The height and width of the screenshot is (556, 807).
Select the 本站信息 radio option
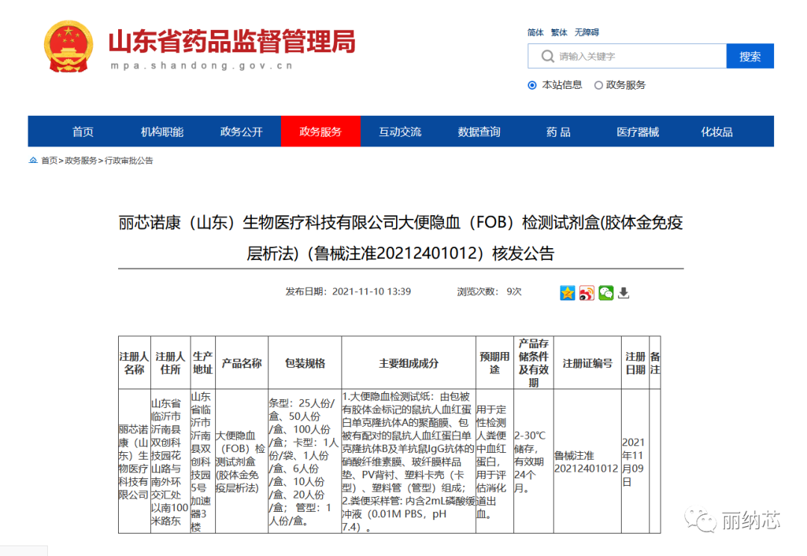click(x=532, y=85)
